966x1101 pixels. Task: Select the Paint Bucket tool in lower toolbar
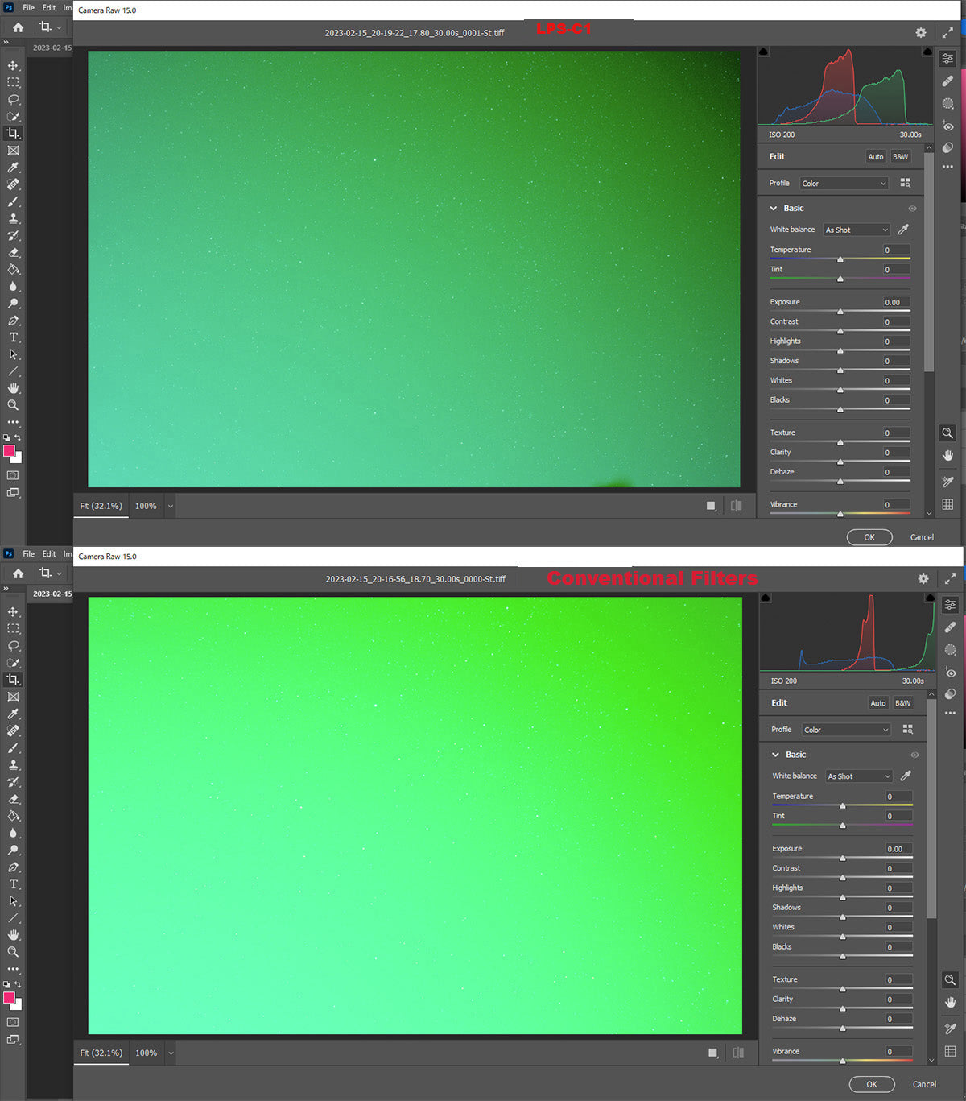coord(13,816)
